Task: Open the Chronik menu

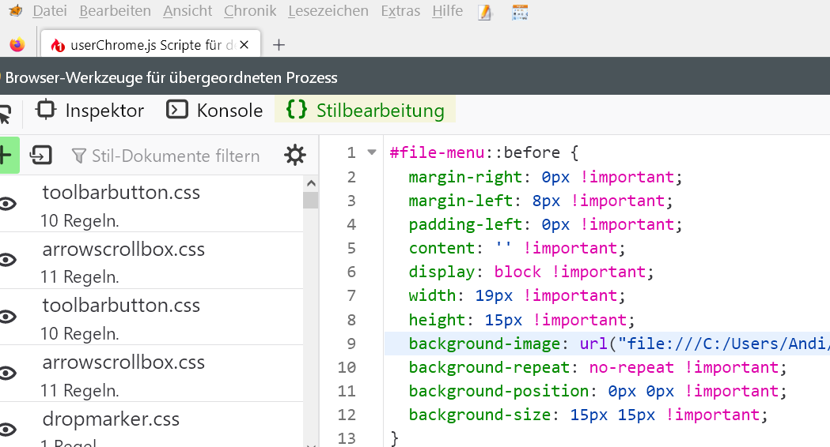Action: click(250, 11)
